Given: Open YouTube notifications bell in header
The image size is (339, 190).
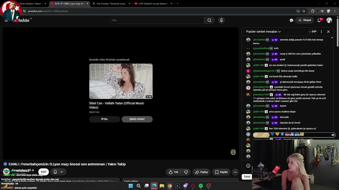Looking at the screenshot, I should tap(319, 20).
